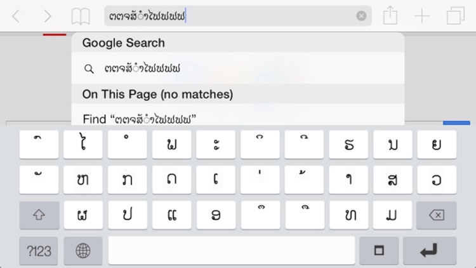The image size is (476, 268).
Task: Focus the Safari address field
Action: [x=238, y=16]
